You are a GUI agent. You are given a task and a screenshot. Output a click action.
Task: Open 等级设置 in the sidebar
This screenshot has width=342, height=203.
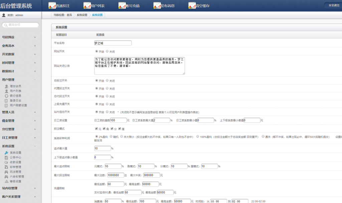tap(15, 181)
